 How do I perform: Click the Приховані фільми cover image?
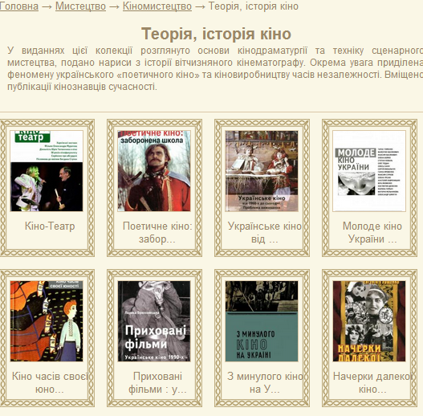pos(154,321)
